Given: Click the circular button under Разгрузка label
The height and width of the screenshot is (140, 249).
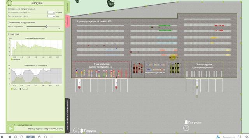Looking at the screenshot, I should point(186,128).
